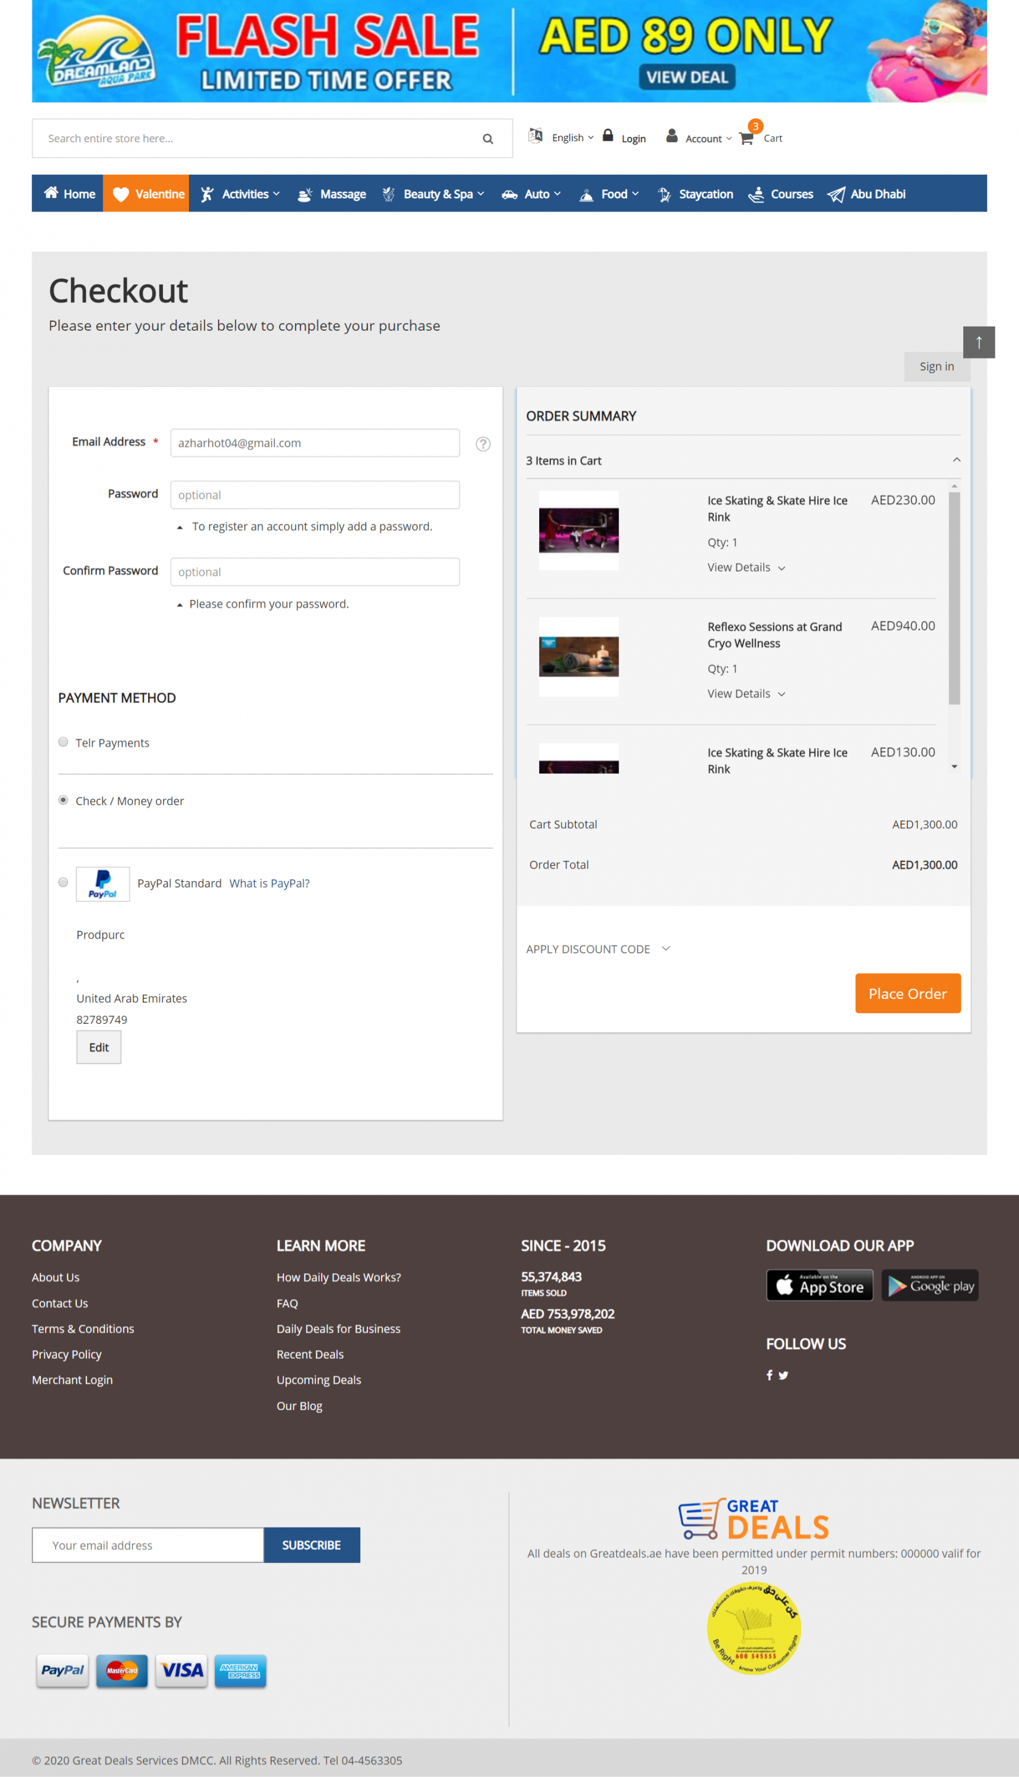The image size is (1019, 1777).
Task: Click the Login lock icon
Action: (x=608, y=135)
